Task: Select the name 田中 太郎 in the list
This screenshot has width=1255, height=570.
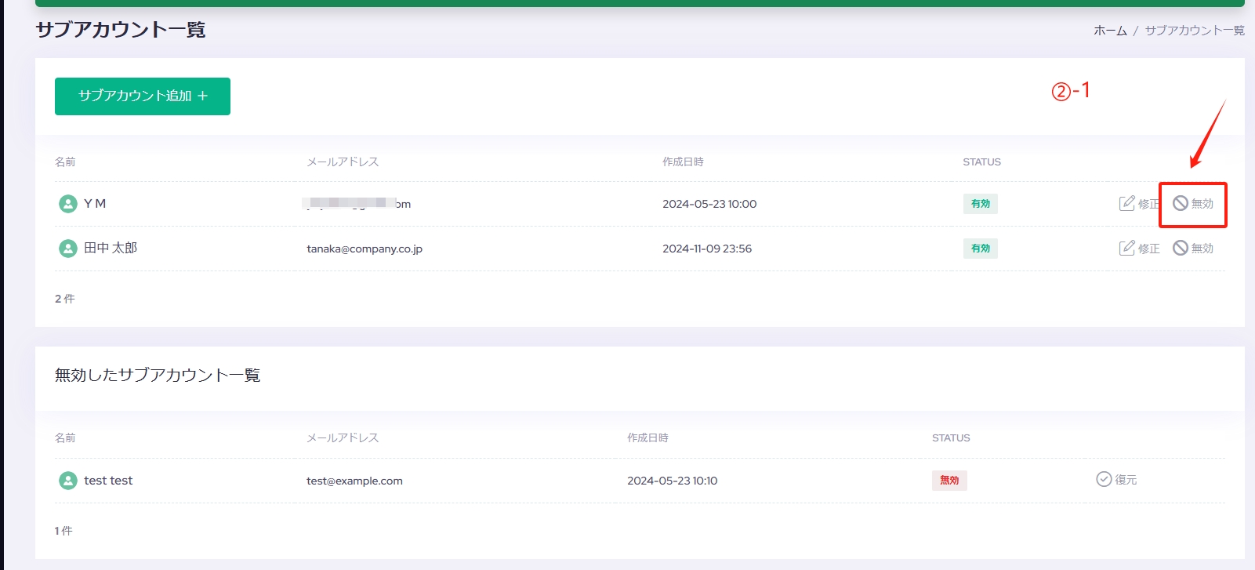Action: pos(111,248)
